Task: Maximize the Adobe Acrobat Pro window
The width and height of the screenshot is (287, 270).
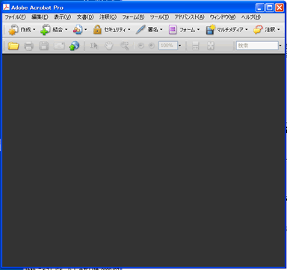Action: (270, 7)
